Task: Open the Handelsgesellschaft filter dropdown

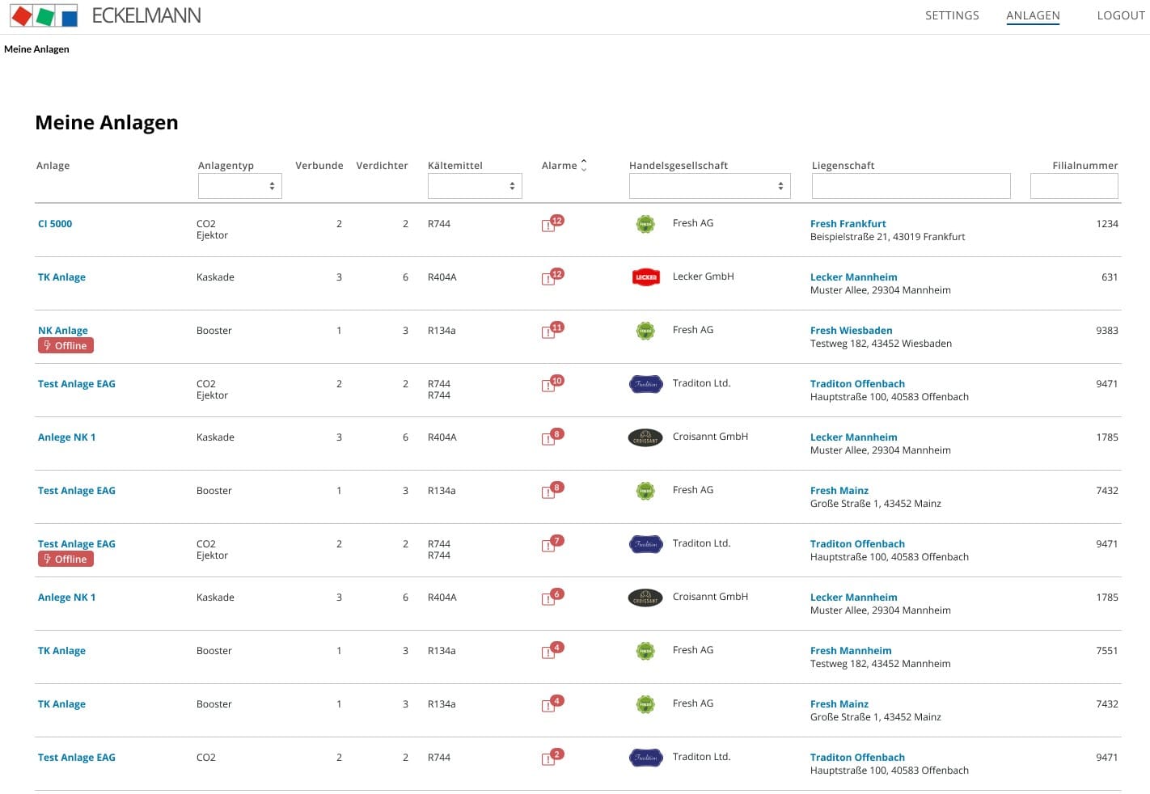Action: coord(709,186)
